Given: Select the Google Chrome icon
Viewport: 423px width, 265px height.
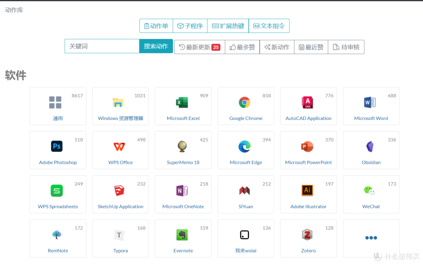Looking at the screenshot, I should tap(244, 102).
